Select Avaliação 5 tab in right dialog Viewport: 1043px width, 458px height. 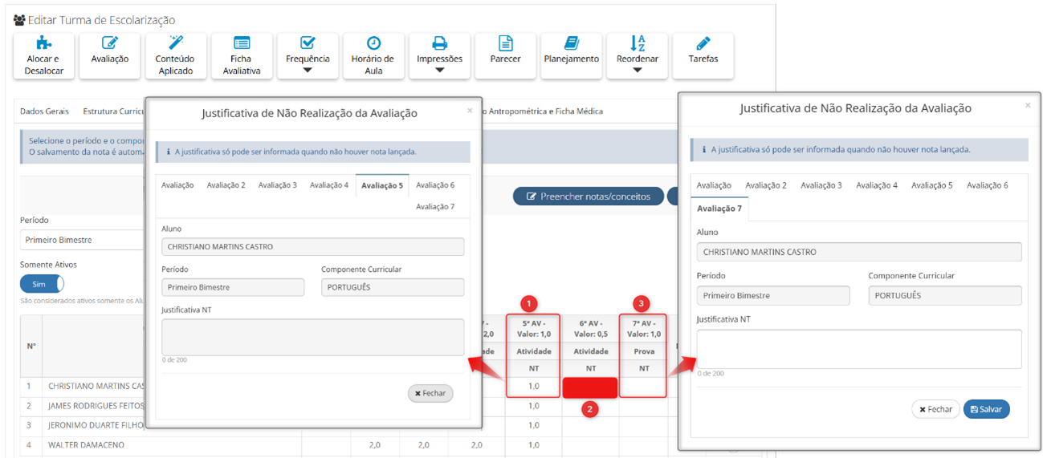(931, 185)
